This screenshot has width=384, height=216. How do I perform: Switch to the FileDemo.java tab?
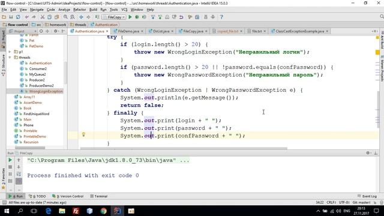128,31
